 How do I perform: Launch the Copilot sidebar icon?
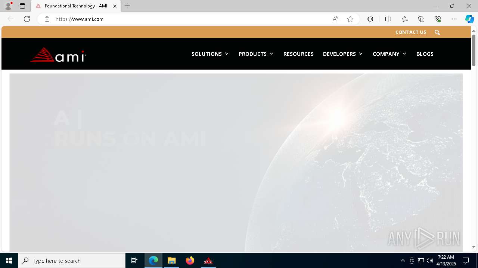pyautogui.click(x=469, y=19)
